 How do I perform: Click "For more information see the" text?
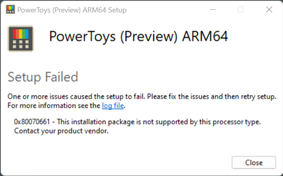coord(54,105)
